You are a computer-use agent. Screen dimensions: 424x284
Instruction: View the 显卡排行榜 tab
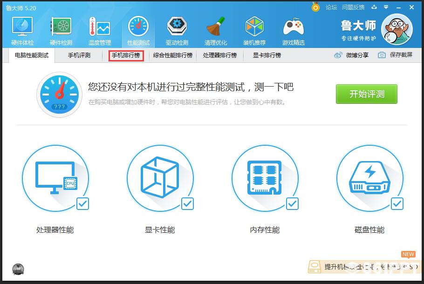267,55
